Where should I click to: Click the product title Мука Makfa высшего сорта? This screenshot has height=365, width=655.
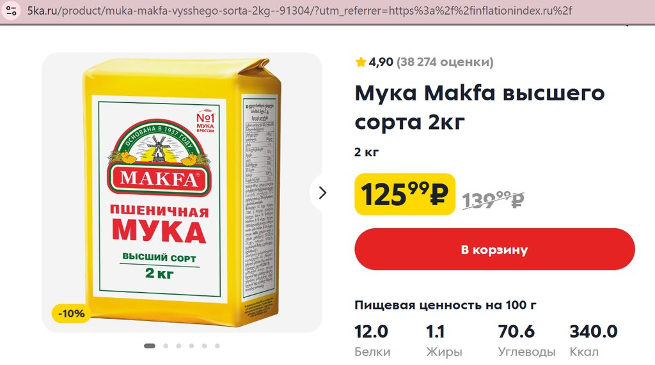pos(480,107)
